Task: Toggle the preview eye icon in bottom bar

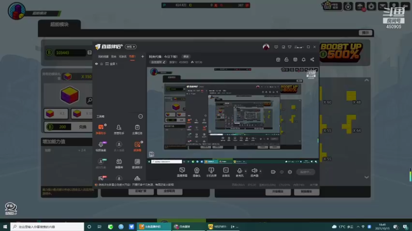Action: tap(282, 172)
